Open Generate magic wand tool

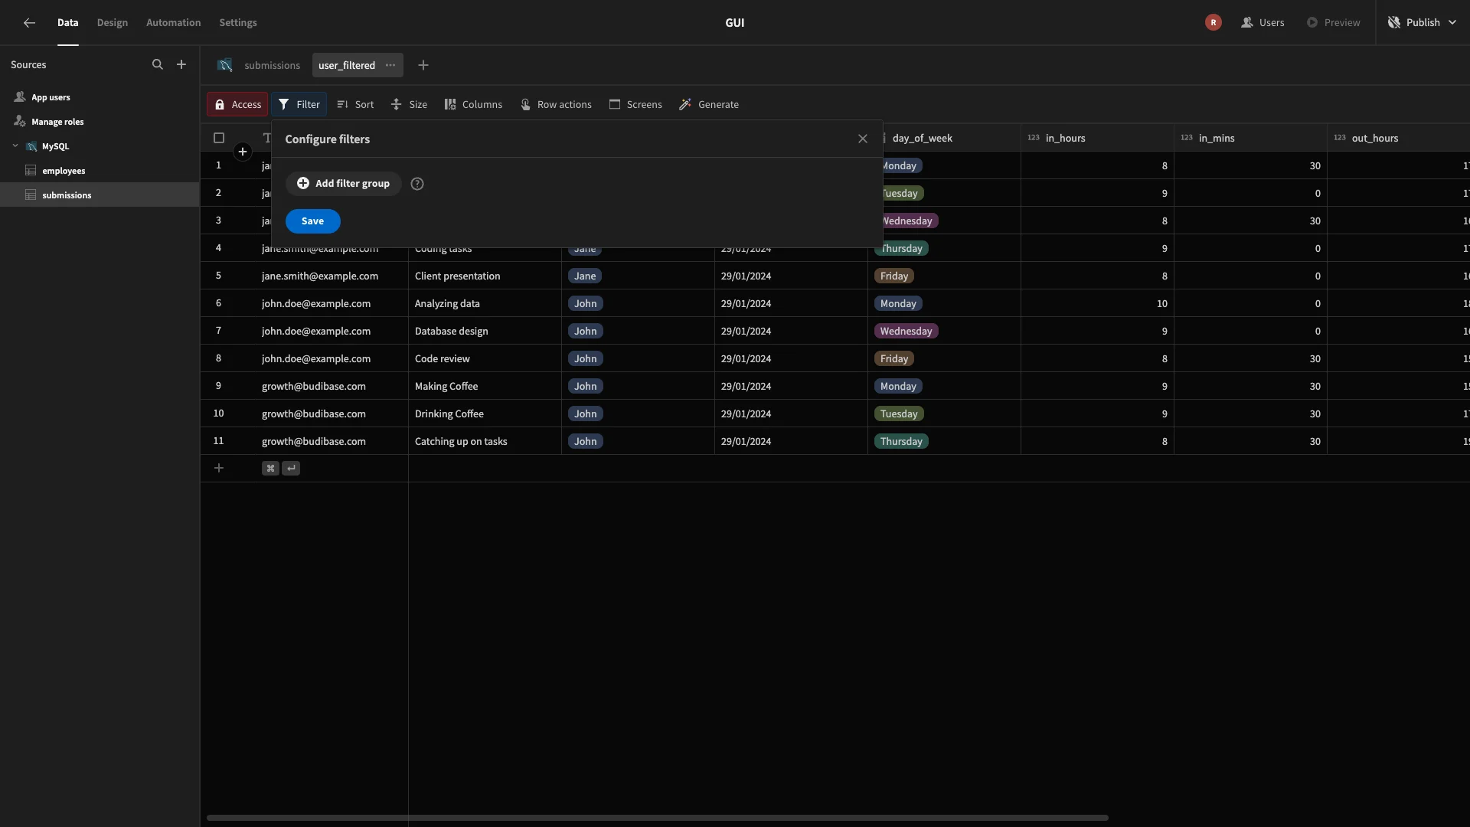point(709,105)
